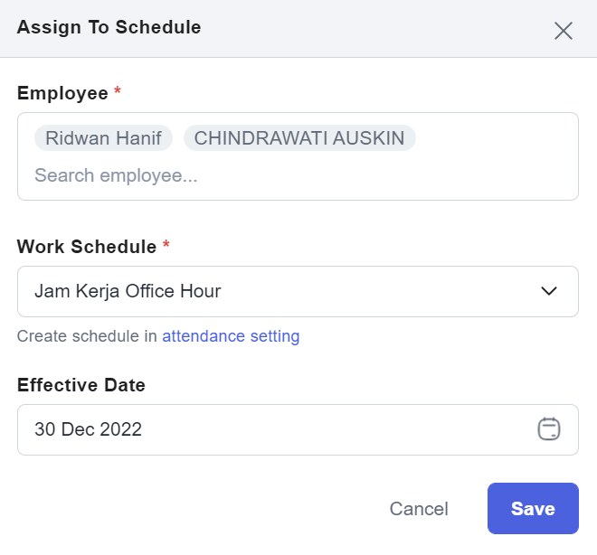Click the Work Schedule field label
597x555 pixels.
(x=87, y=247)
